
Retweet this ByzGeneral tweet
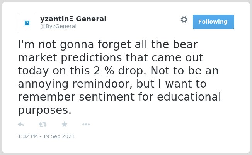click(43, 125)
